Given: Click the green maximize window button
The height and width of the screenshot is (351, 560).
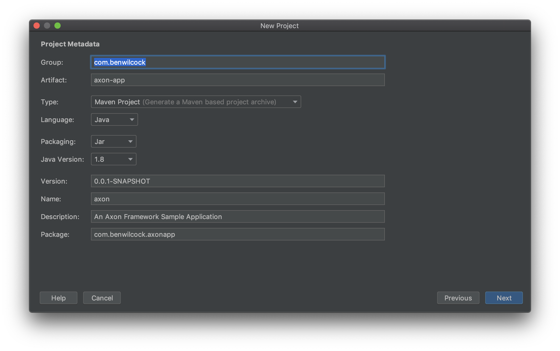Looking at the screenshot, I should point(56,26).
